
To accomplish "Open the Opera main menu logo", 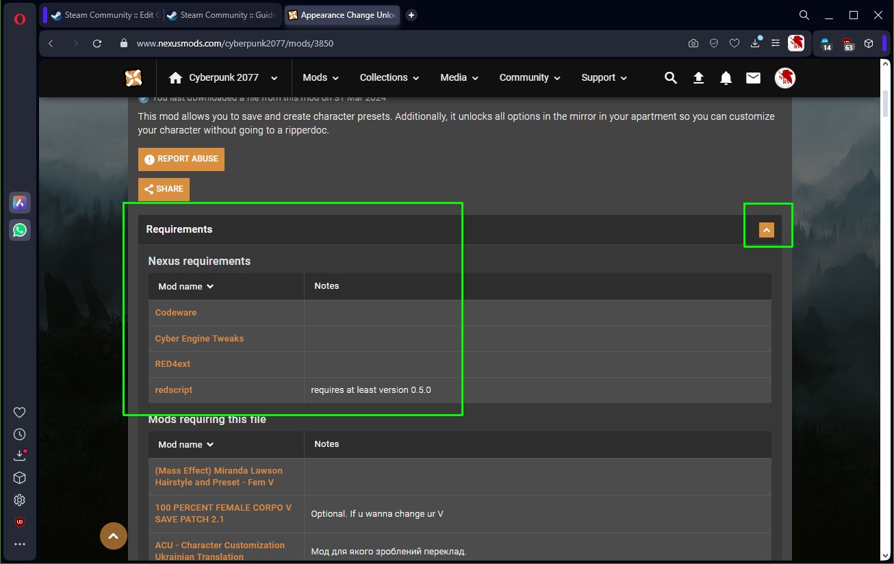I will (20, 19).
